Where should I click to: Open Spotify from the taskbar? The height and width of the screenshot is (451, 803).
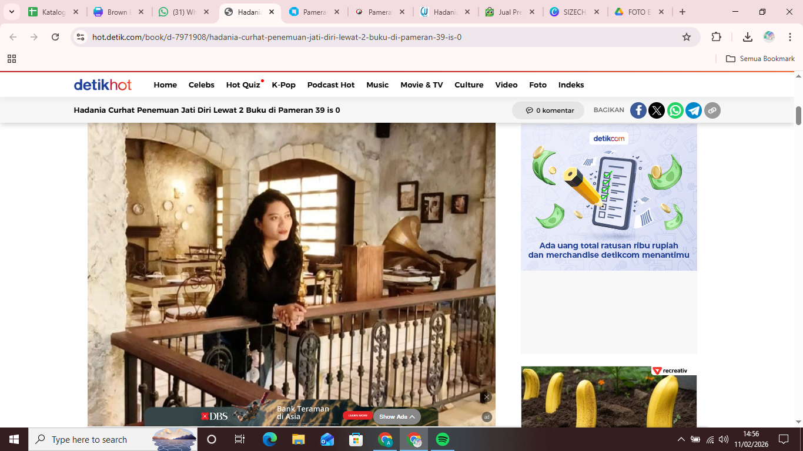click(443, 439)
